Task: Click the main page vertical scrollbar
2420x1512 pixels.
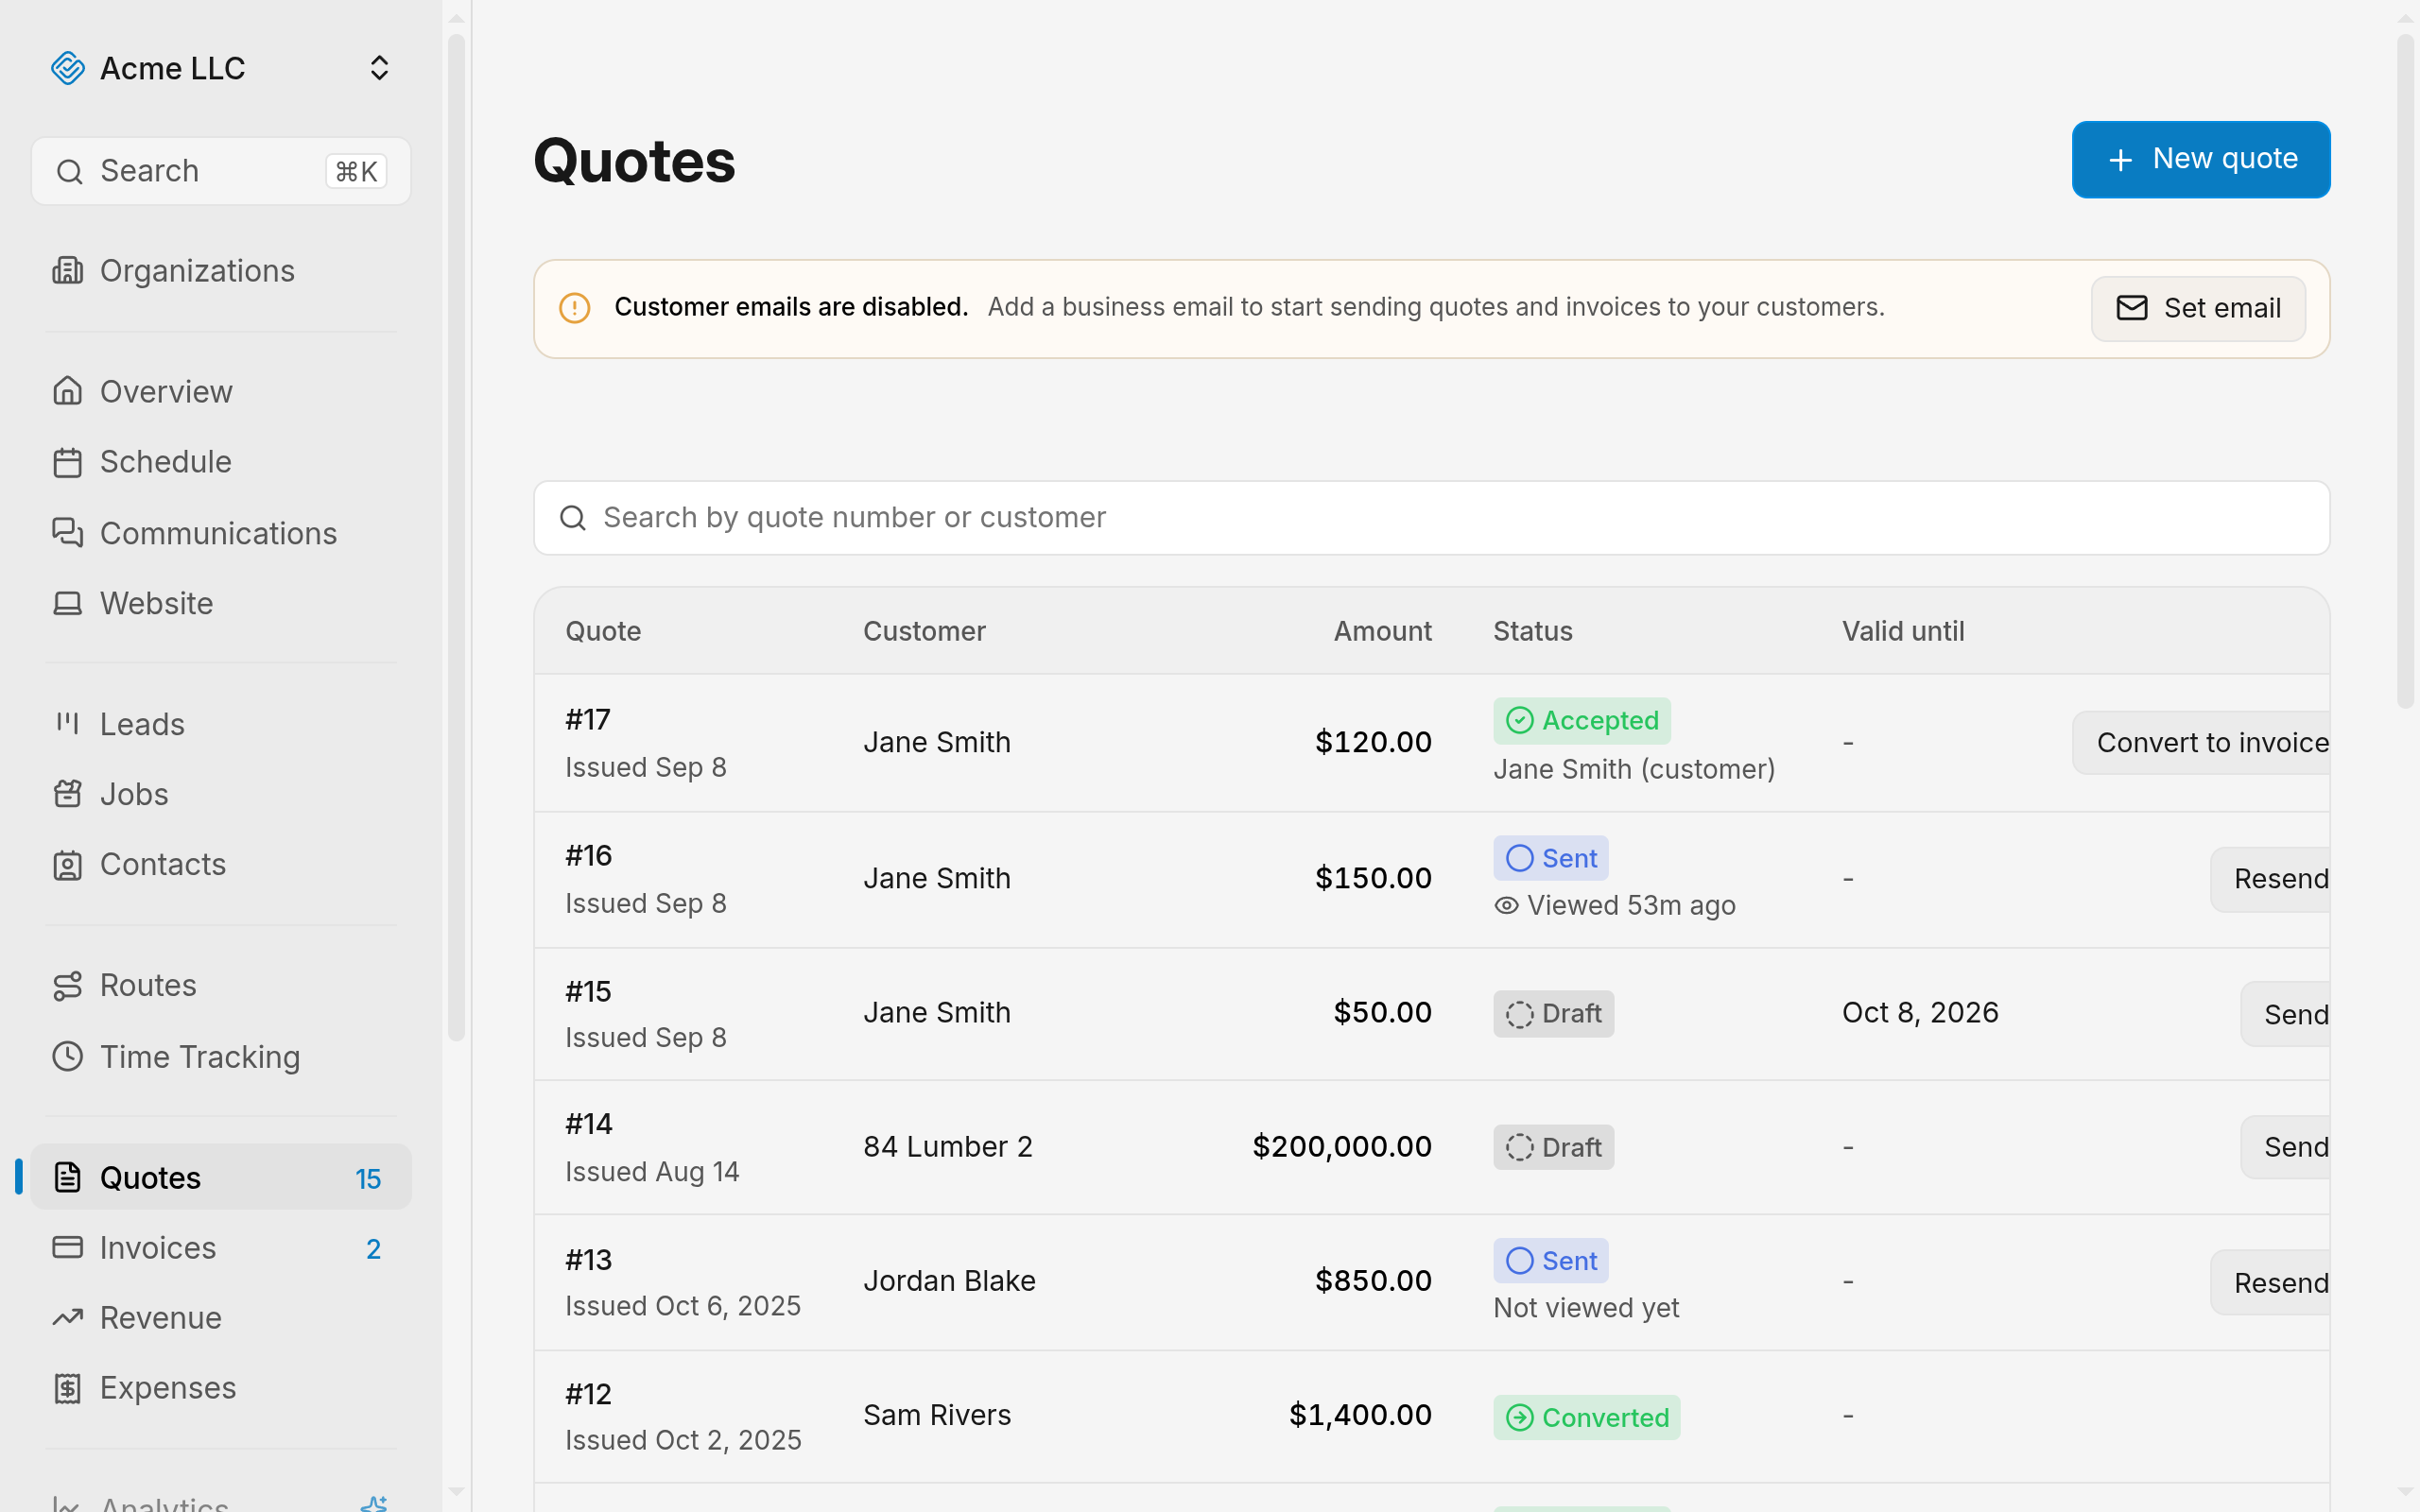Action: click(x=2406, y=370)
